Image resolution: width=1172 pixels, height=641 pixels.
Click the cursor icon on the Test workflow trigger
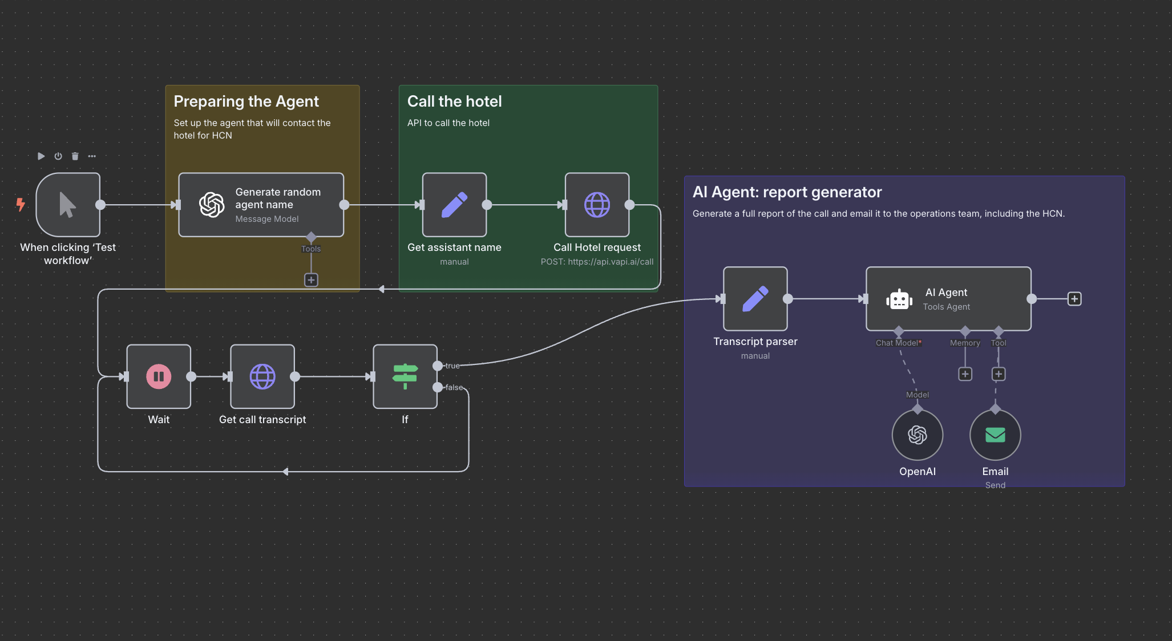(x=68, y=205)
